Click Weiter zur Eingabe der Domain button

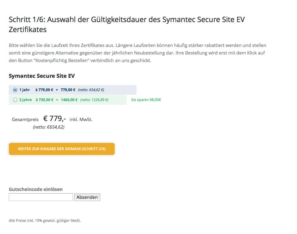click(62, 149)
